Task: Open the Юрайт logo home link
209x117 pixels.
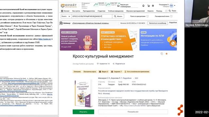Action: (x=69, y=6)
